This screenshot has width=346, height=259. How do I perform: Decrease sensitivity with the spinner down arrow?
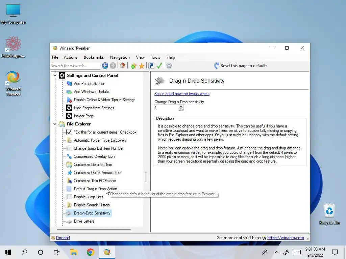point(181,109)
